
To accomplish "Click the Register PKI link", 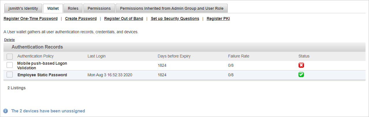I will pos(218,18).
